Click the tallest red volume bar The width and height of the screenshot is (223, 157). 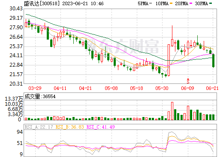pyautogui.click(x=172, y=111)
